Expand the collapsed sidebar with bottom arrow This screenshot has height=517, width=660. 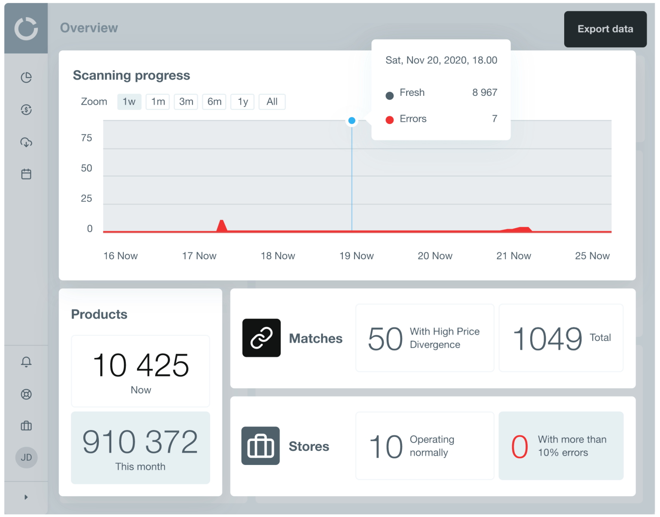click(26, 496)
